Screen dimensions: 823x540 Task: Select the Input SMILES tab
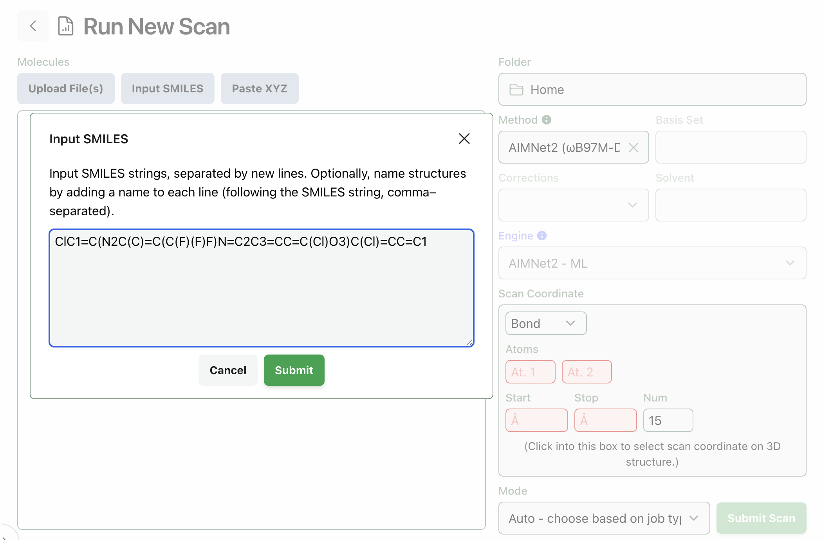168,88
